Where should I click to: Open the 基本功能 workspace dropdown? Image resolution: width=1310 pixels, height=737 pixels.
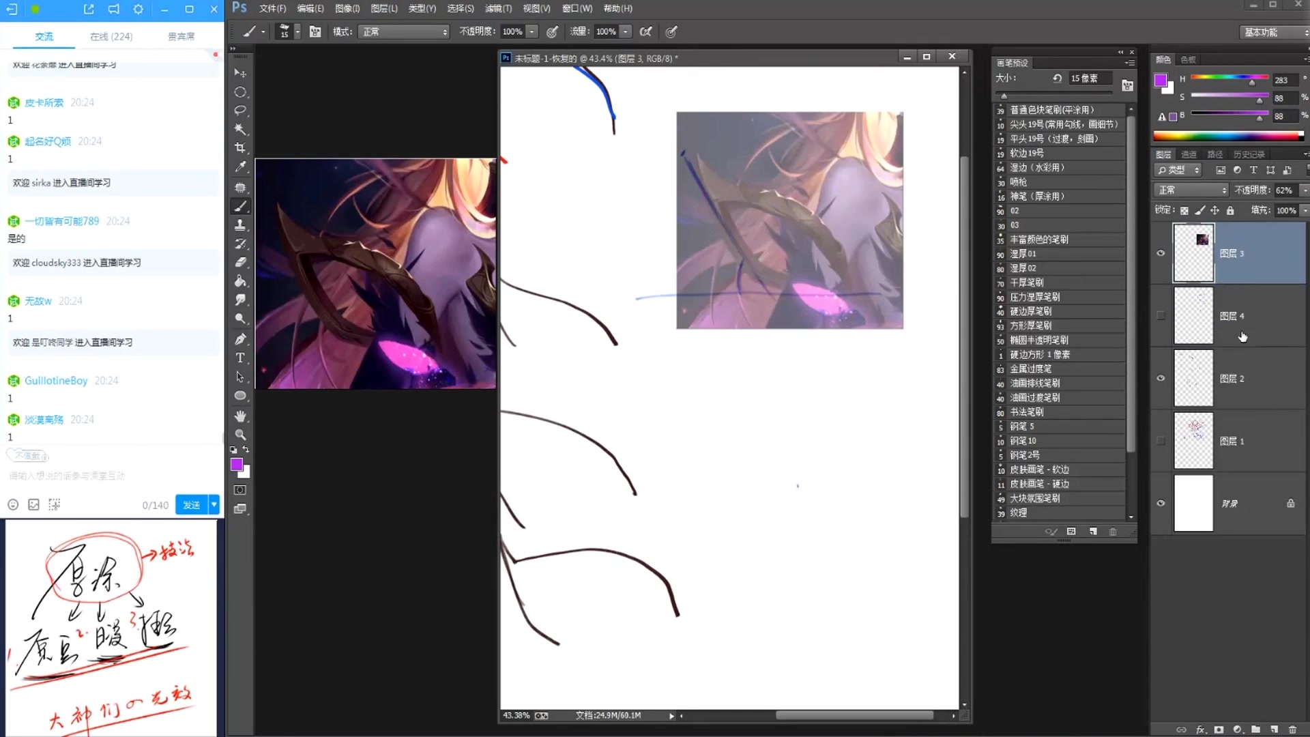coord(1274,32)
